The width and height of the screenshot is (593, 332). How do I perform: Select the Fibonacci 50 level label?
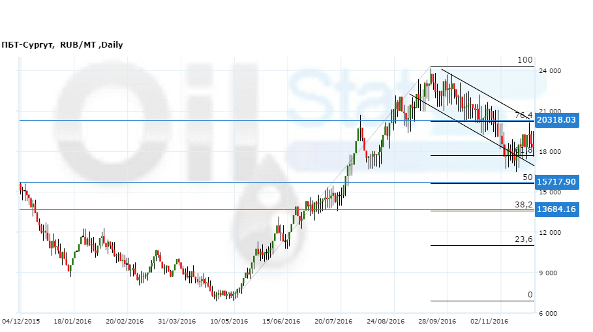tap(528, 177)
